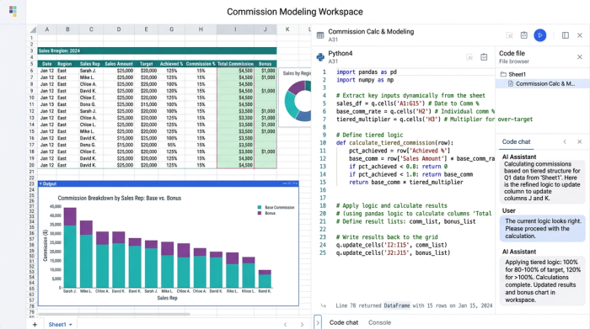590x329 pixels.
Task: Click the Python4 cell title
Action: pyautogui.click(x=341, y=53)
